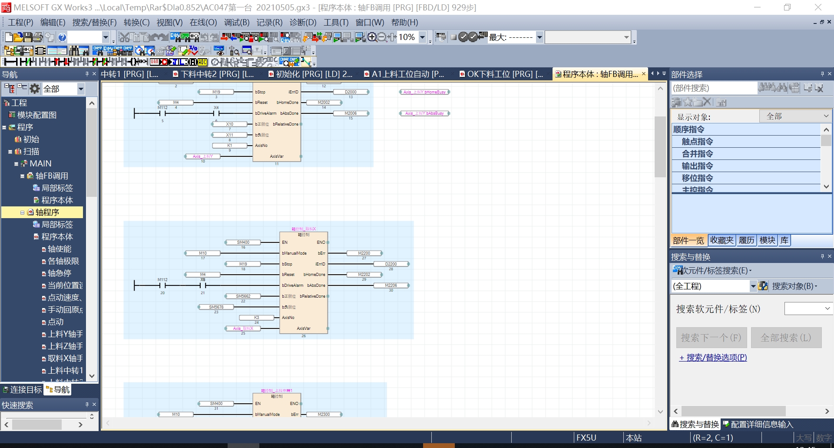Click the VAR variable toolbar icon
The height and width of the screenshot is (448, 834).
point(155,62)
